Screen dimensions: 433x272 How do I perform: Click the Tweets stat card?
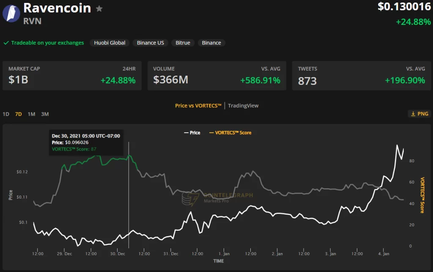361,76
